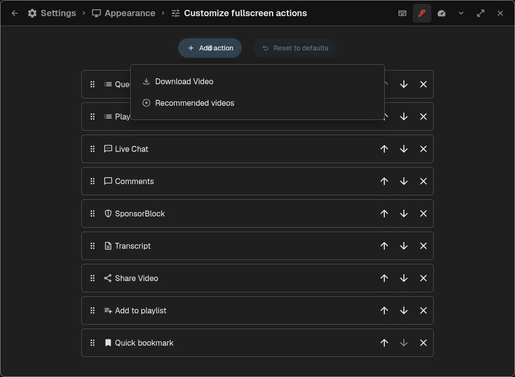
Task: Move Playlist row down
Action: pos(404,117)
